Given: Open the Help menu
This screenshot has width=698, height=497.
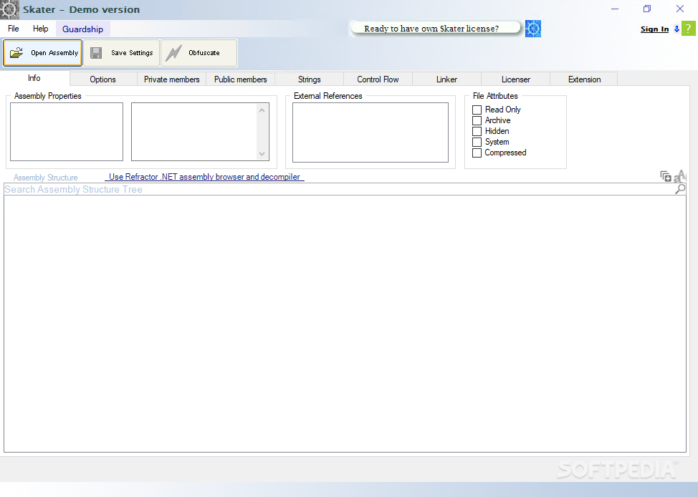Looking at the screenshot, I should [41, 29].
